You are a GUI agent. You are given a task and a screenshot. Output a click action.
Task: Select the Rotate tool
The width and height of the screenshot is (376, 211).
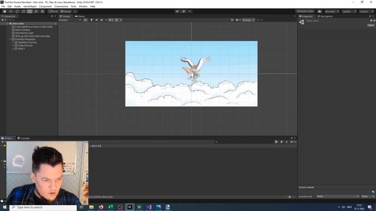pos(17,12)
